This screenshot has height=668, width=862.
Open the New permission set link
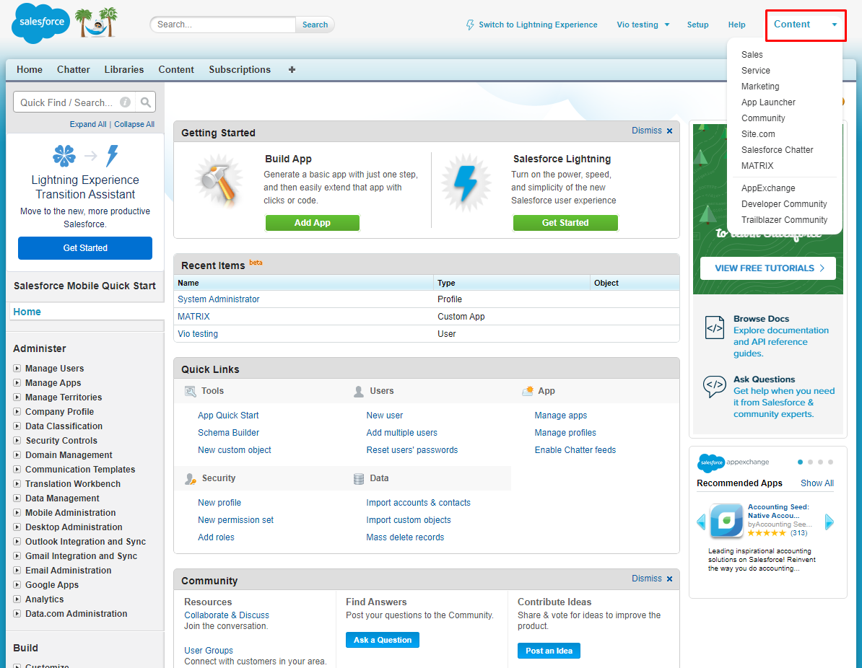235,520
